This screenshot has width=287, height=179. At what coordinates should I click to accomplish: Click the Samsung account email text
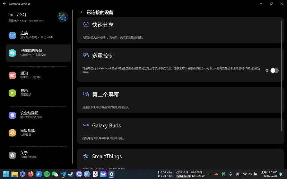click(x=26, y=21)
